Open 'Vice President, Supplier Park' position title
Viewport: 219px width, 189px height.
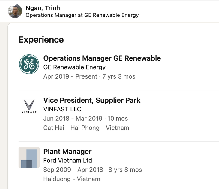(x=92, y=100)
